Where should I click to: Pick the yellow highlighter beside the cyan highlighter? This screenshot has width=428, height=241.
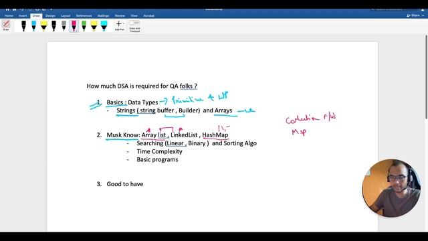tap(94, 26)
